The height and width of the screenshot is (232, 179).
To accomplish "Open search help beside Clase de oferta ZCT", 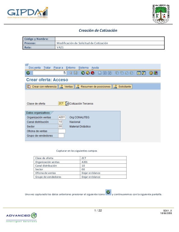I will [x=67, y=104].
